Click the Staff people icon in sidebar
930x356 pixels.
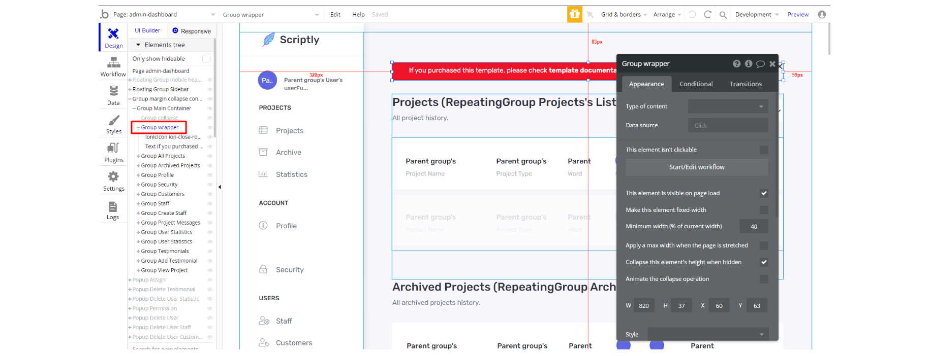(264, 321)
